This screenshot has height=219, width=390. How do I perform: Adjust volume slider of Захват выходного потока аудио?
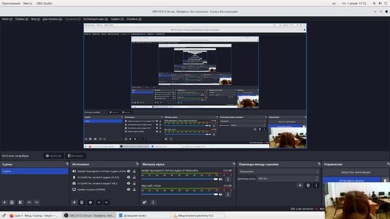coord(179,179)
